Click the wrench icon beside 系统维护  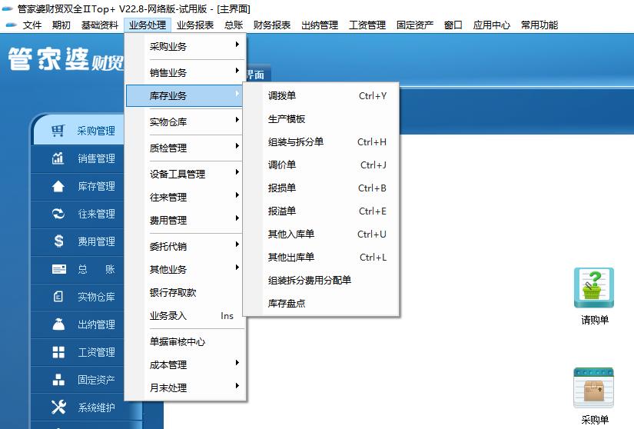[x=58, y=407]
